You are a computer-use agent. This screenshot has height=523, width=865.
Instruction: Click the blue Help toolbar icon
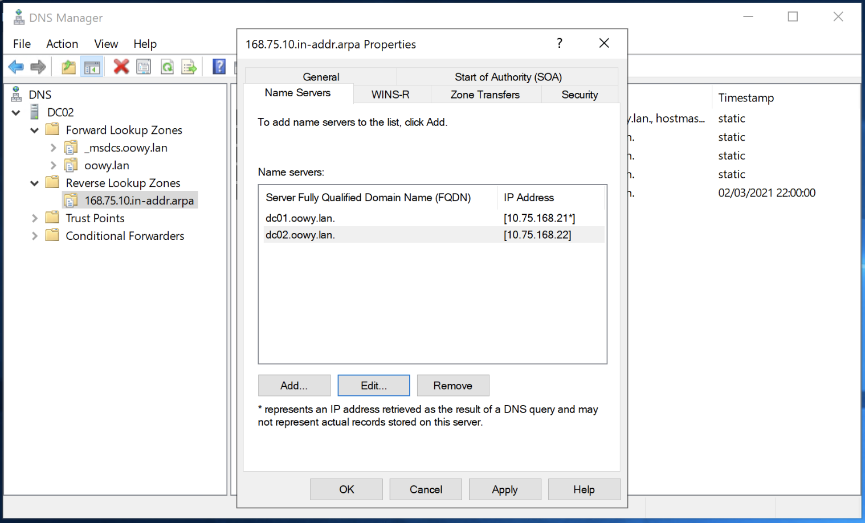(219, 67)
